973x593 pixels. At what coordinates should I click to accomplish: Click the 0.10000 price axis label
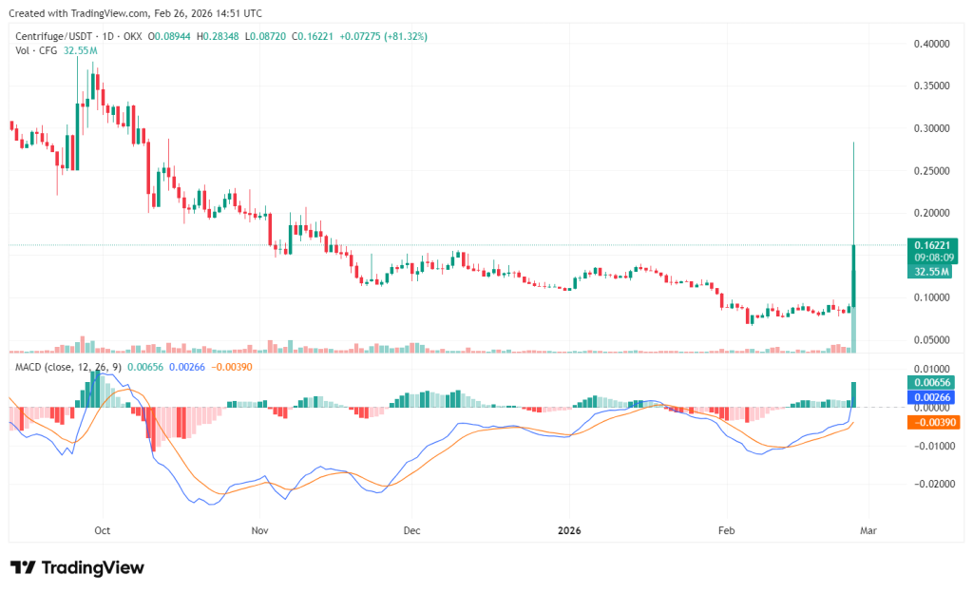pos(931,297)
